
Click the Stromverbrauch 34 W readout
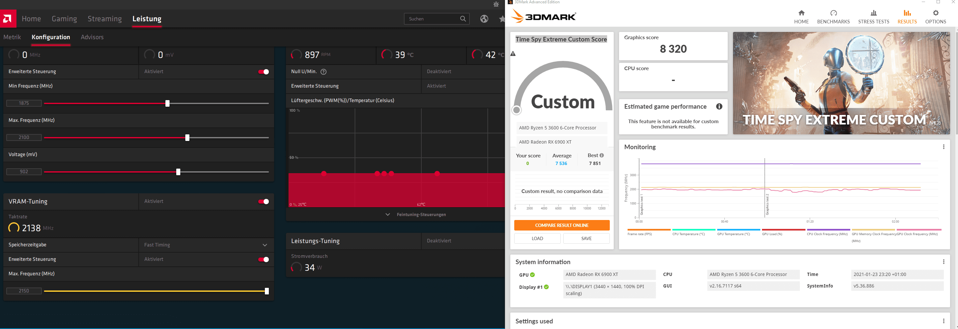point(306,267)
